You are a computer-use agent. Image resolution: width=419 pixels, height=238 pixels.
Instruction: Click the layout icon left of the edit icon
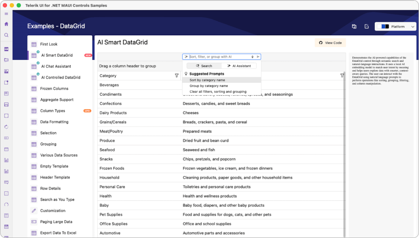(x=354, y=26)
